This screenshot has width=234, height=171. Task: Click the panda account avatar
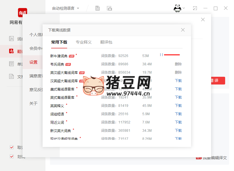click(x=178, y=8)
